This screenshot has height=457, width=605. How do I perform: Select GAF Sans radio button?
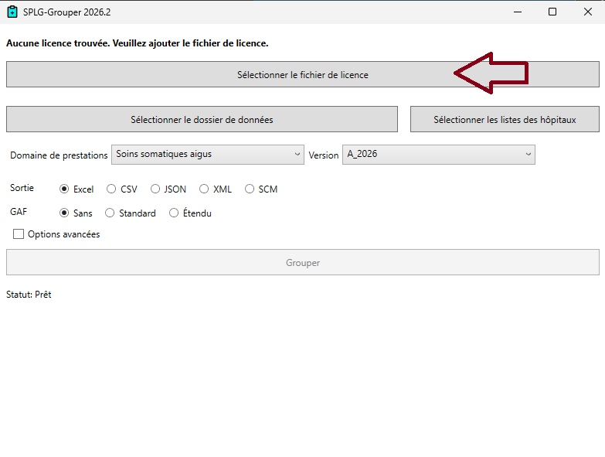point(64,213)
